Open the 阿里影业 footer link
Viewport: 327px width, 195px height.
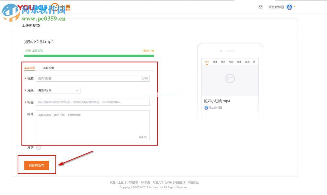pos(193,183)
